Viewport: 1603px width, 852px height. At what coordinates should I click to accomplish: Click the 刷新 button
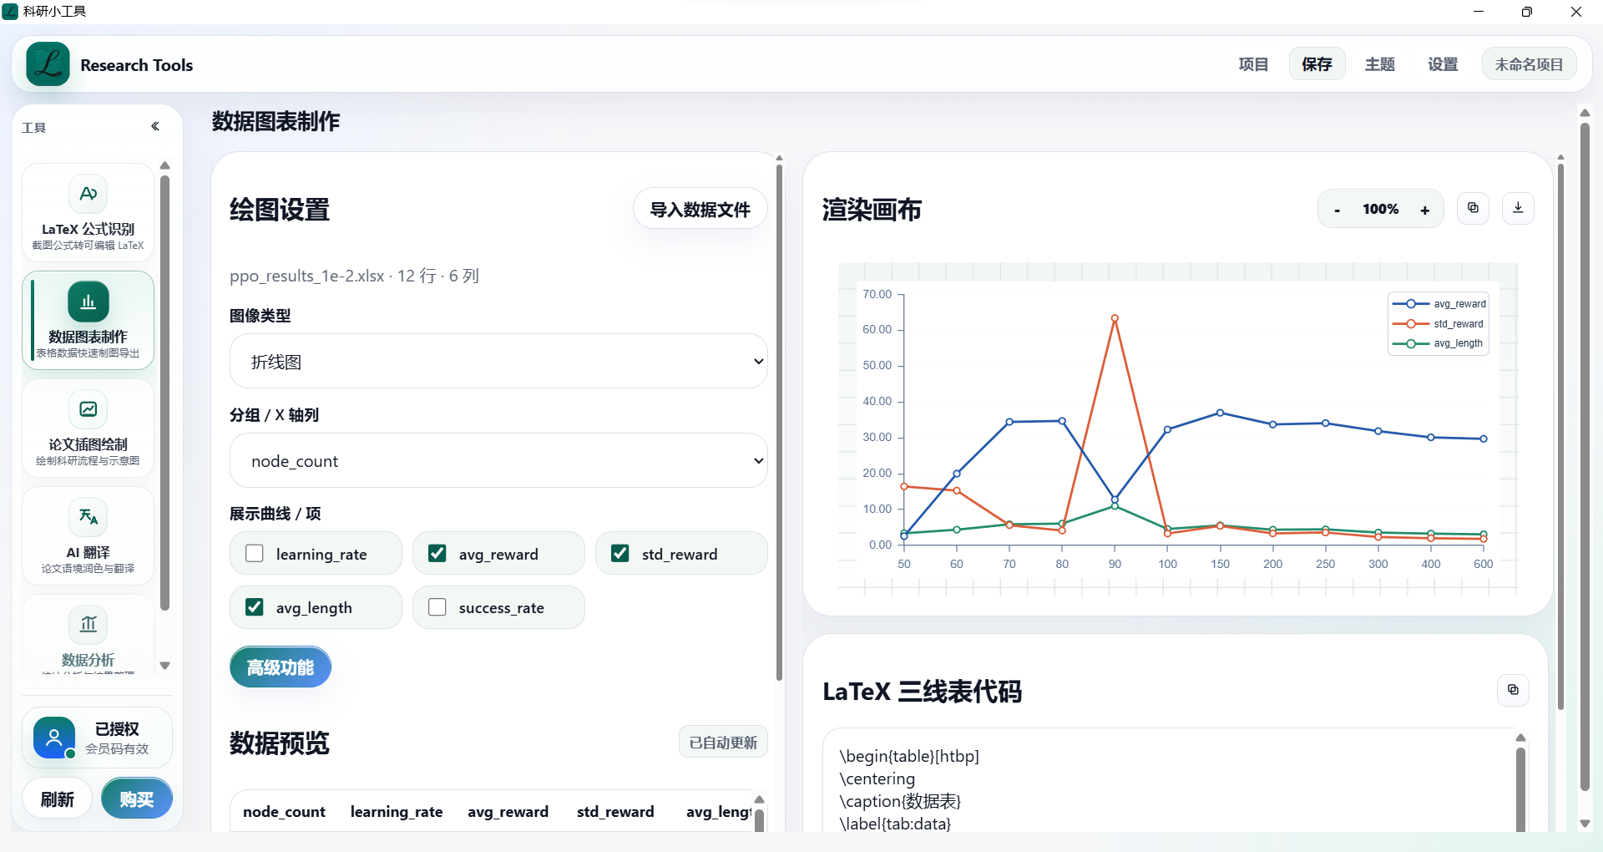(57, 799)
